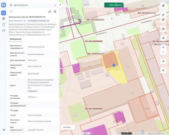Locate my position with arrow icon
The height and width of the screenshot is (135, 169).
[163, 71]
